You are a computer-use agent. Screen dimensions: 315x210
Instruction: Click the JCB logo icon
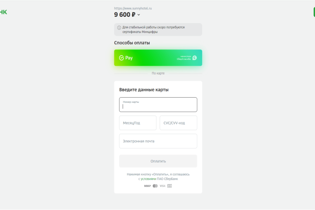click(x=170, y=185)
